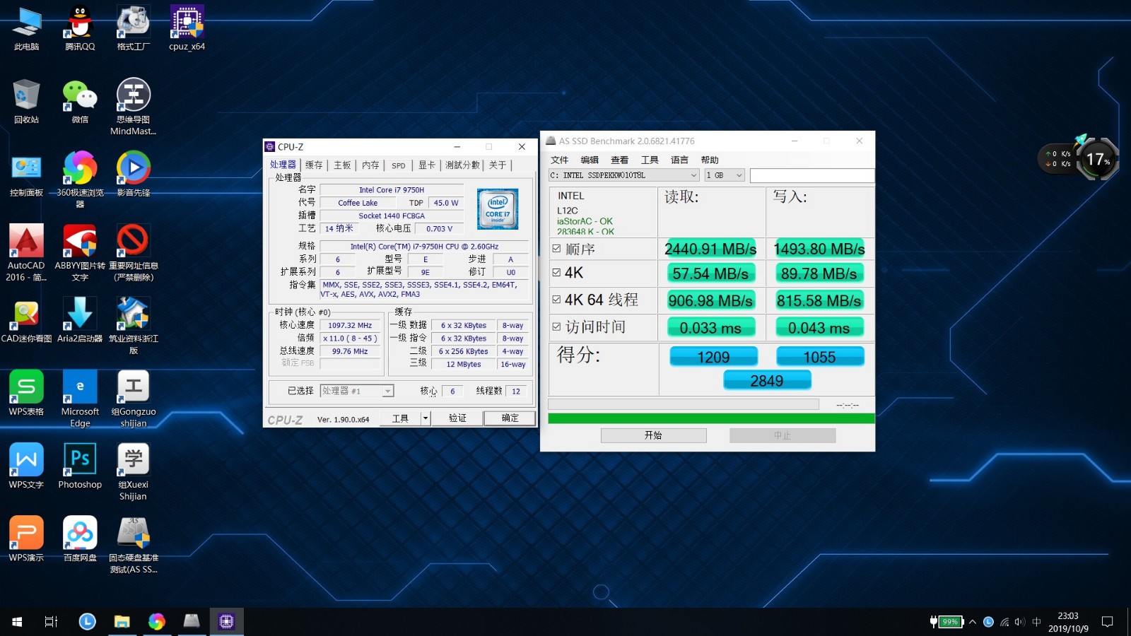Open the Microsoft Edge desktop shortcut
Viewport: 1131px width, 636px height.
[x=80, y=399]
